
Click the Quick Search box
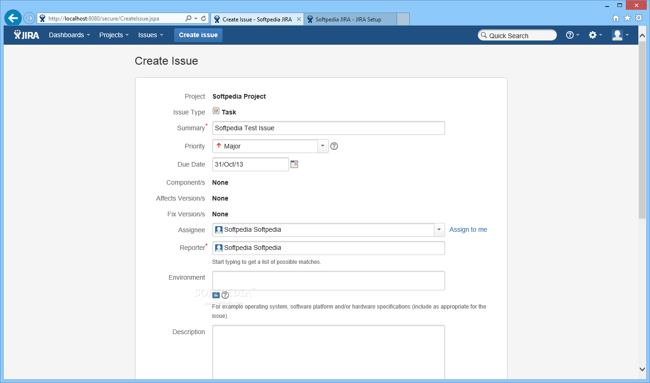point(517,35)
